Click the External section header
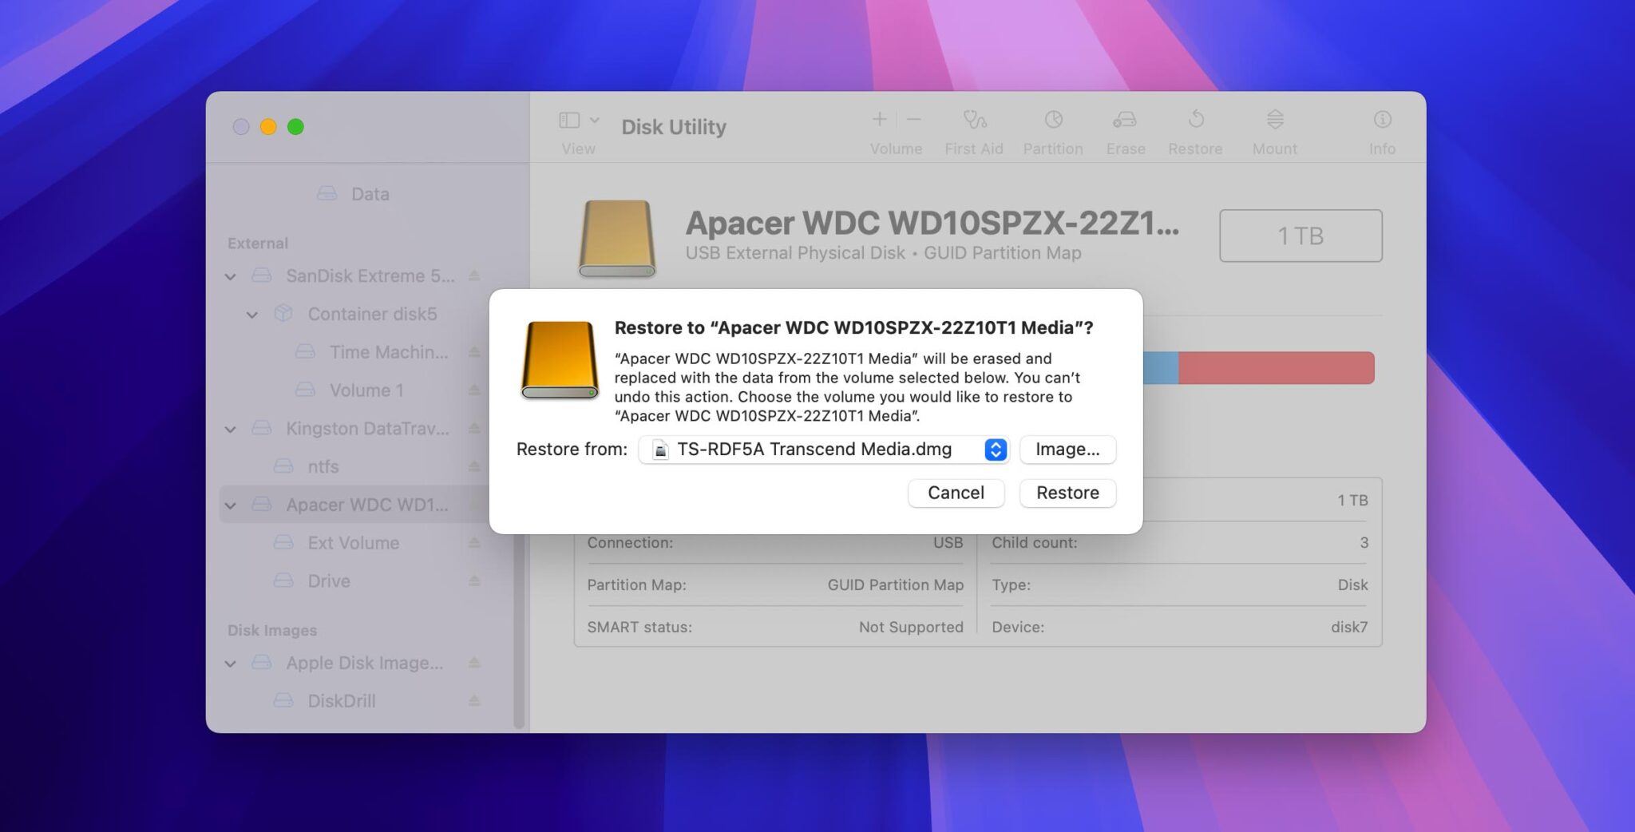This screenshot has width=1635, height=832. tap(257, 244)
